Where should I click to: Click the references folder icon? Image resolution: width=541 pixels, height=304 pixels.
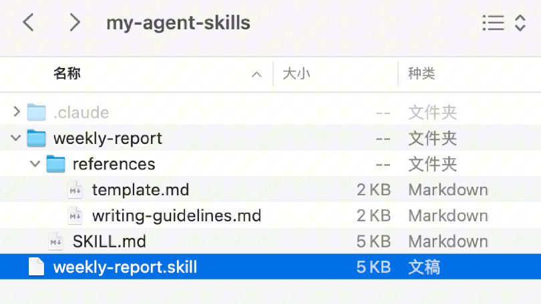tap(55, 164)
